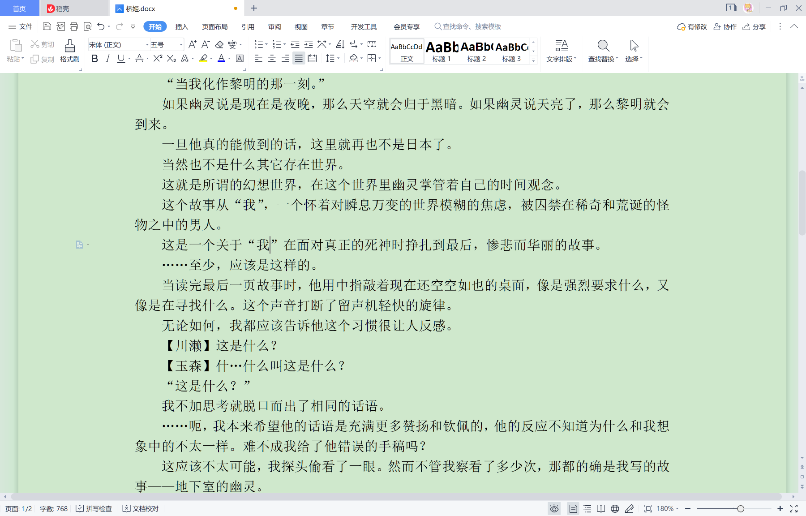Toggle italic formatting
Image resolution: width=806 pixels, height=516 pixels.
107,58
